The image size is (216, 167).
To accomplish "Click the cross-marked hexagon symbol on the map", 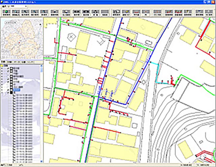I will click(72, 37).
